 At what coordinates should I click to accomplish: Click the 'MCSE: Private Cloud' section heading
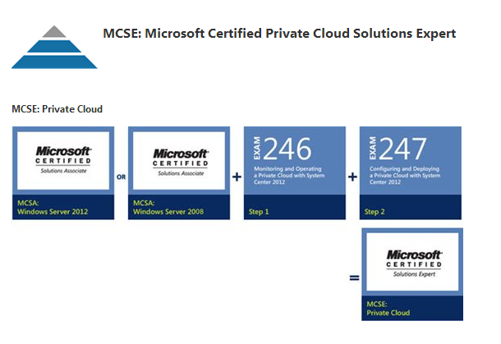tap(57, 109)
